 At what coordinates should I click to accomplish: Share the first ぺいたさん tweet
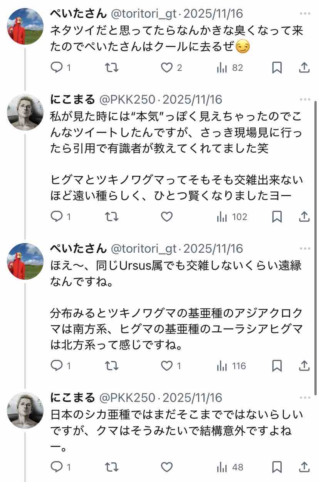point(304,68)
